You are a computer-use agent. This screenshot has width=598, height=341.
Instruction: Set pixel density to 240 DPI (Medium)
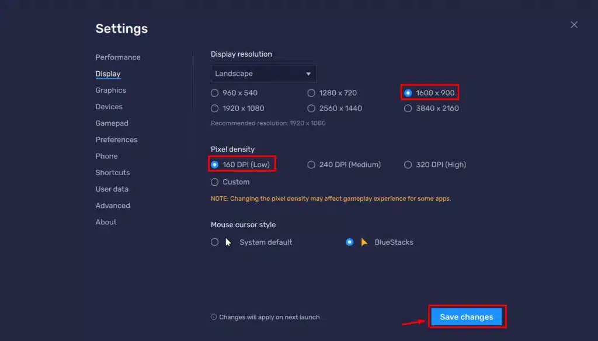[343, 165]
